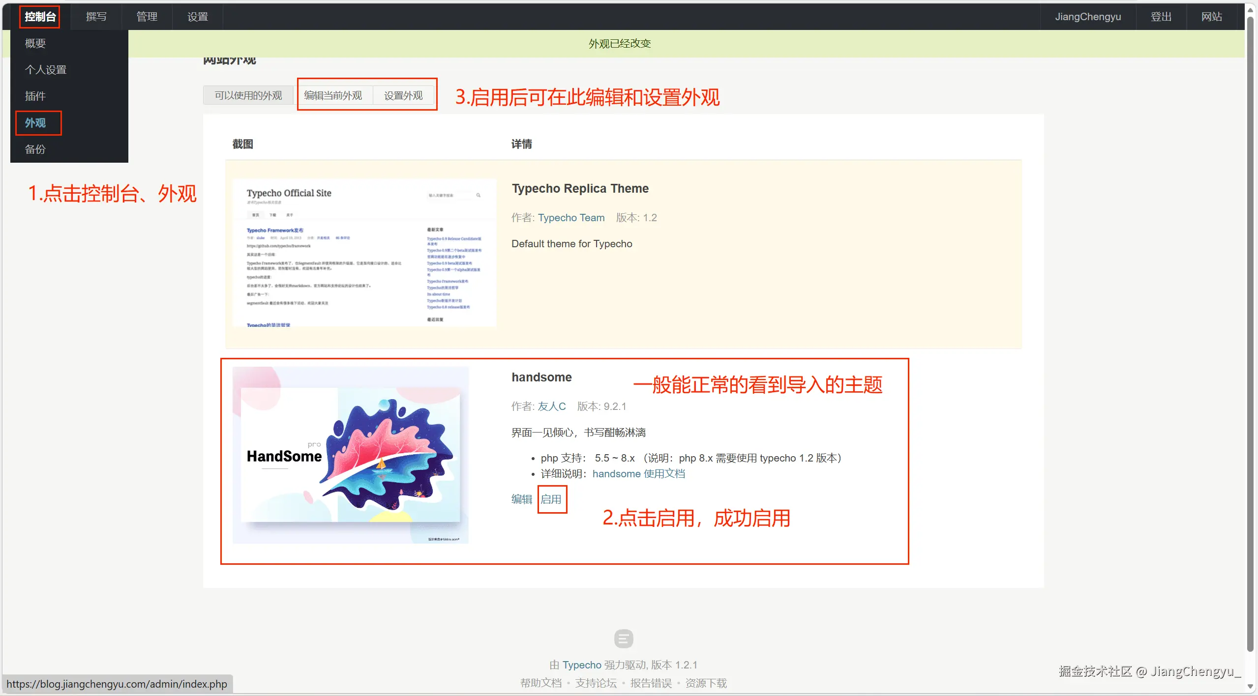Click 编辑 link under handsome theme
Viewport: 1258px width, 696px height.
[521, 499]
